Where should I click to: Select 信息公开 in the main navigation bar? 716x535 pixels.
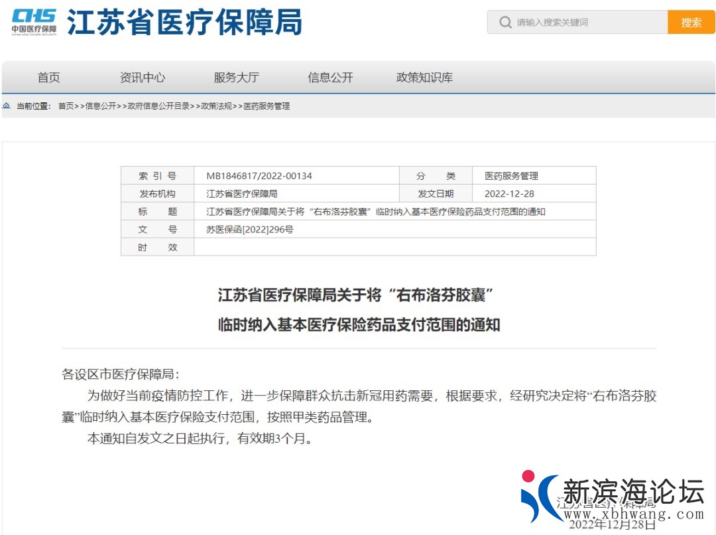330,78
